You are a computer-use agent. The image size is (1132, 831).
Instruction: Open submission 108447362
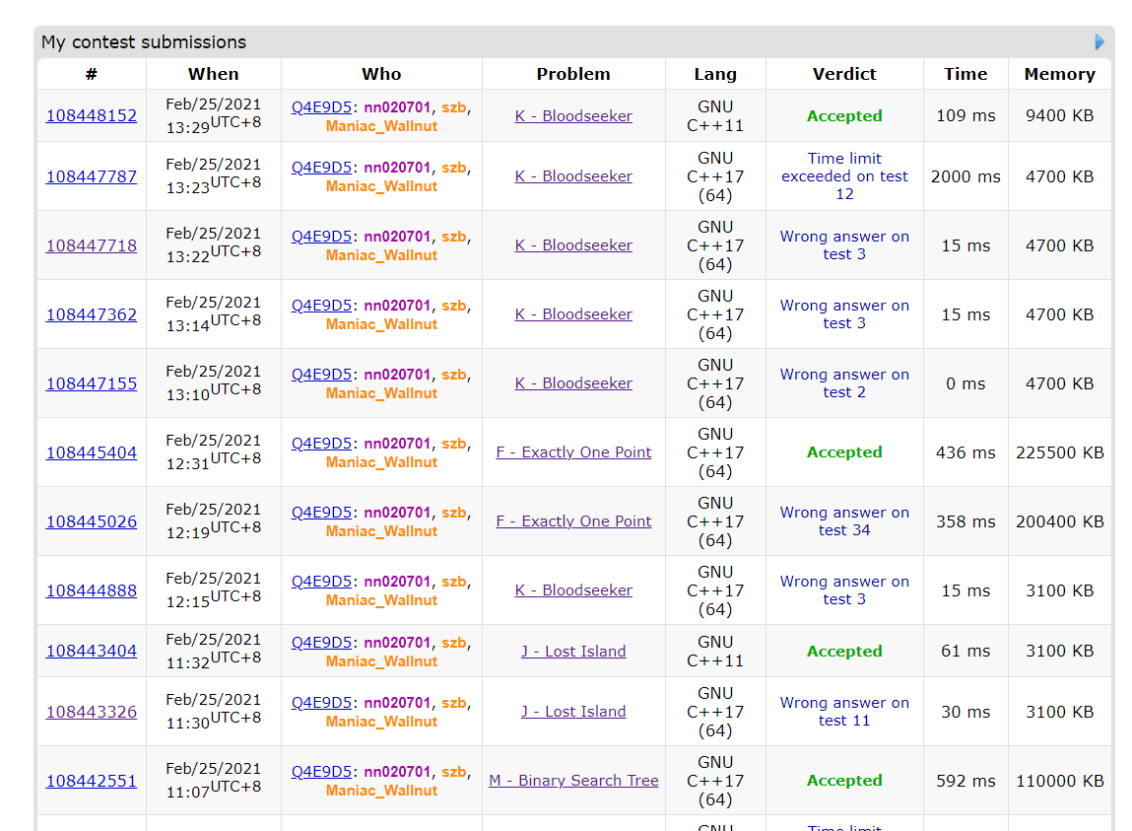92,314
